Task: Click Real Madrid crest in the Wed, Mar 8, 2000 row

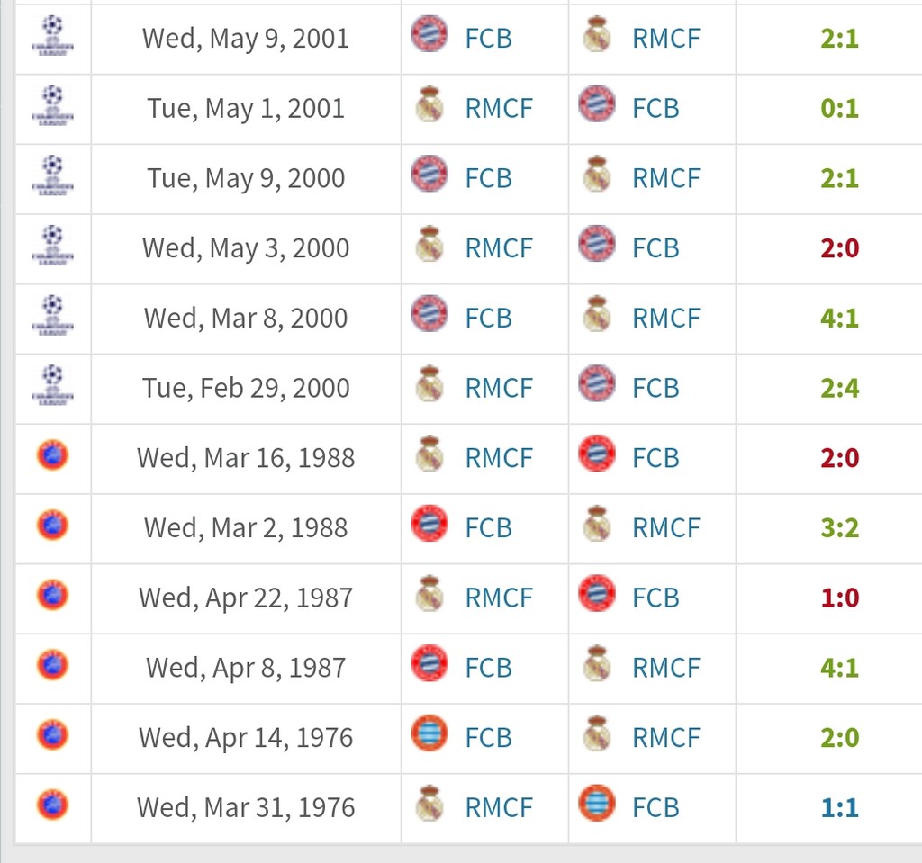Action: (596, 316)
